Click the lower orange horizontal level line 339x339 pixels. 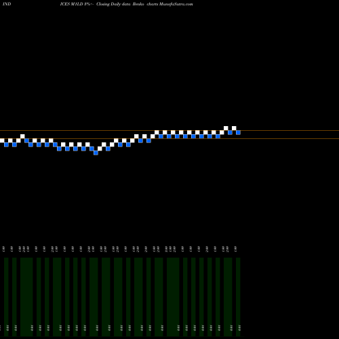point(169,138)
